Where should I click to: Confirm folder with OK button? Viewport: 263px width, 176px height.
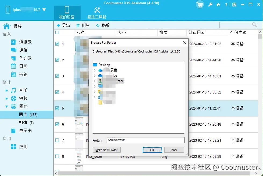(x=152, y=150)
